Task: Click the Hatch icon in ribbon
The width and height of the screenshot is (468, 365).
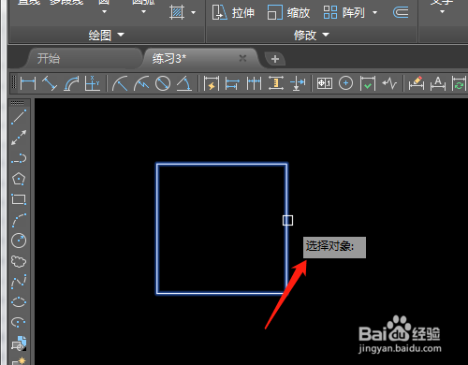Action: pos(177,13)
